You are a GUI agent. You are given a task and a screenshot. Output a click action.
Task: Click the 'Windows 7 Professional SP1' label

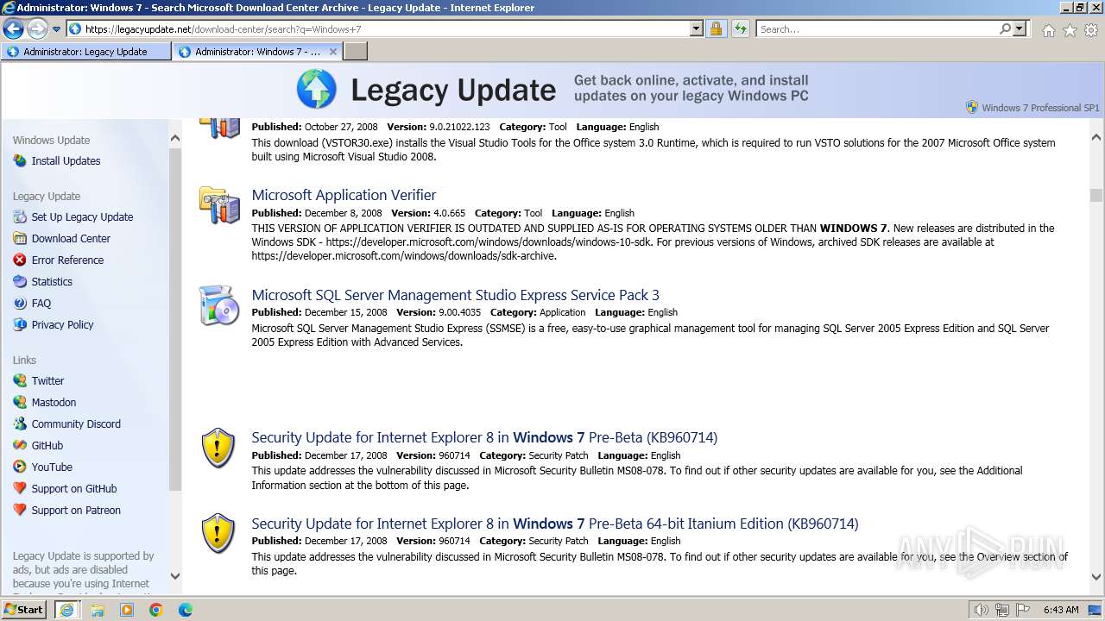(1040, 108)
